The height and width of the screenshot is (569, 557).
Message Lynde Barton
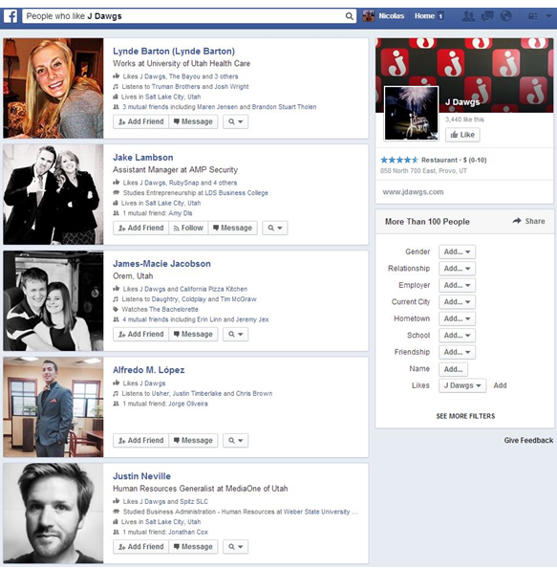click(193, 121)
